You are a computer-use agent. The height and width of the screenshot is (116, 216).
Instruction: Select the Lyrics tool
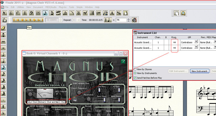tap(105, 13)
